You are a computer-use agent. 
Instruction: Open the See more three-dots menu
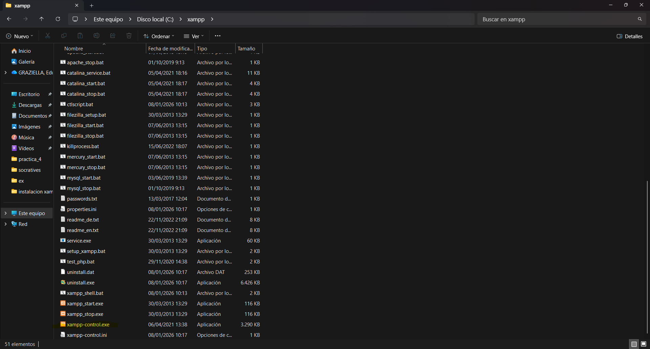(218, 36)
